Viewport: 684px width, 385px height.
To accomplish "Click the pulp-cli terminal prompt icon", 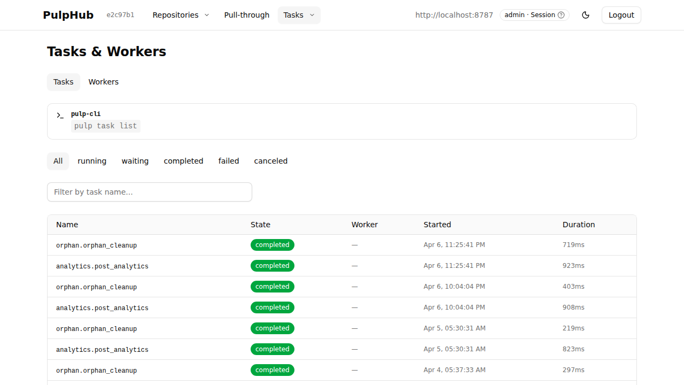I will coord(60,115).
